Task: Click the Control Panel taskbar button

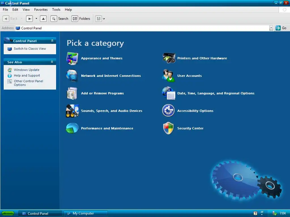Action: (40, 214)
